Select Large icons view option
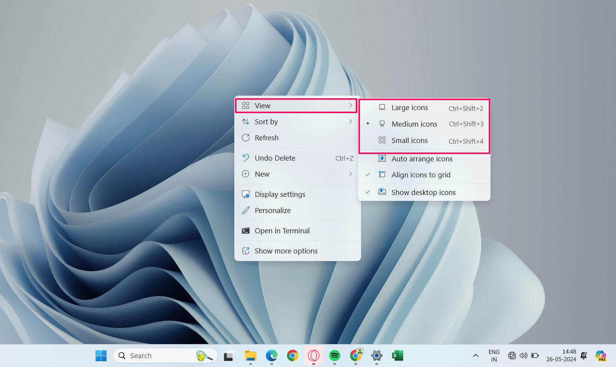 [x=410, y=108]
